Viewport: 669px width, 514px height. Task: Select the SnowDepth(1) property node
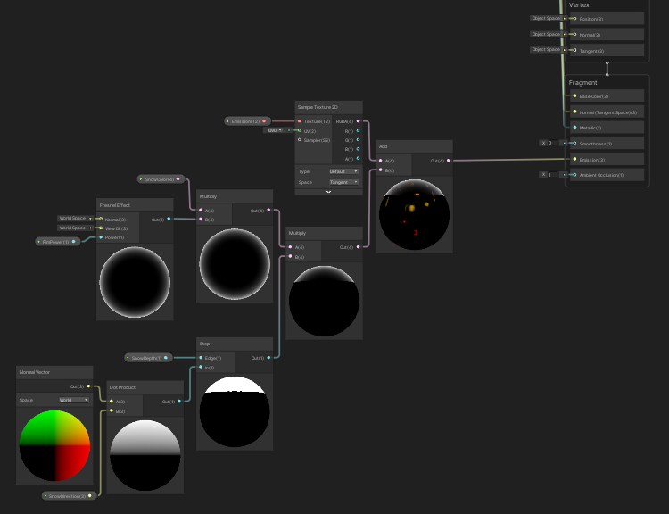tap(148, 358)
